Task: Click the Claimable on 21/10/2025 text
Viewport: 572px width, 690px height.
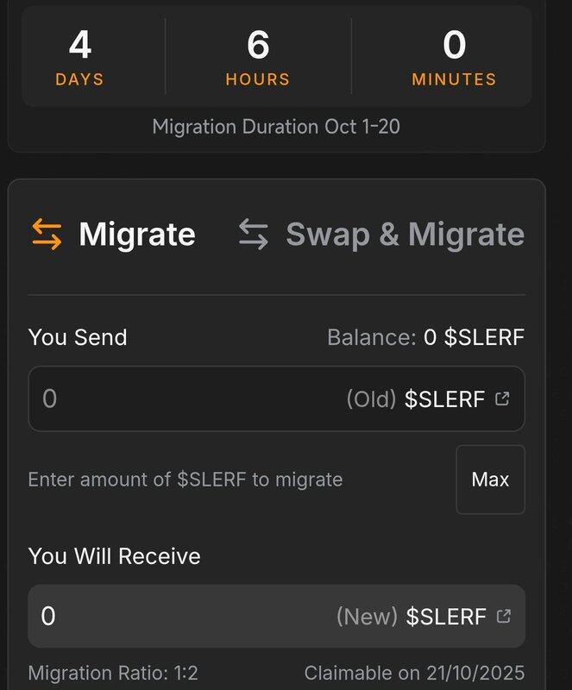Action: (x=414, y=673)
